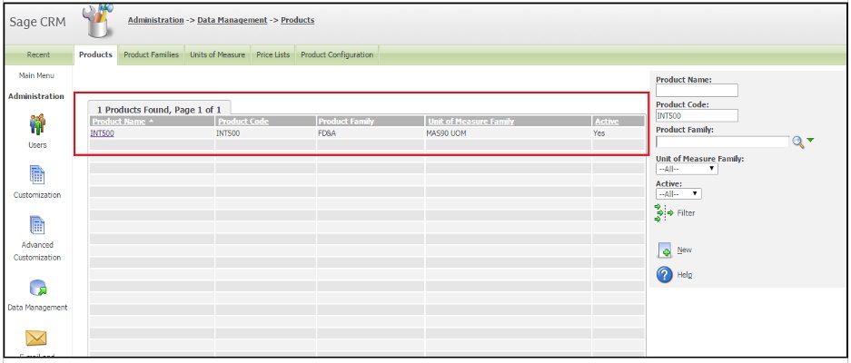Open the Units of Measure tab
The height and width of the screenshot is (363, 851).
point(217,54)
